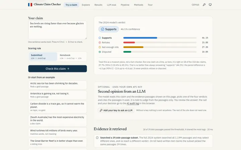Click the Disputed row green icon

pyautogui.click(x=100, y=52)
